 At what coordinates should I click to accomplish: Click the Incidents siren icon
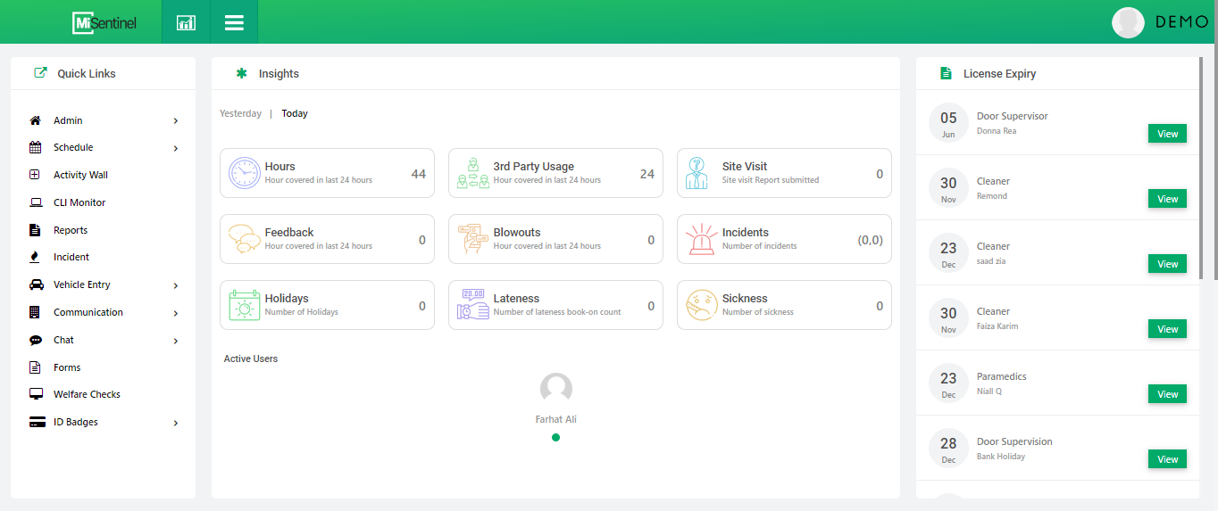point(701,239)
